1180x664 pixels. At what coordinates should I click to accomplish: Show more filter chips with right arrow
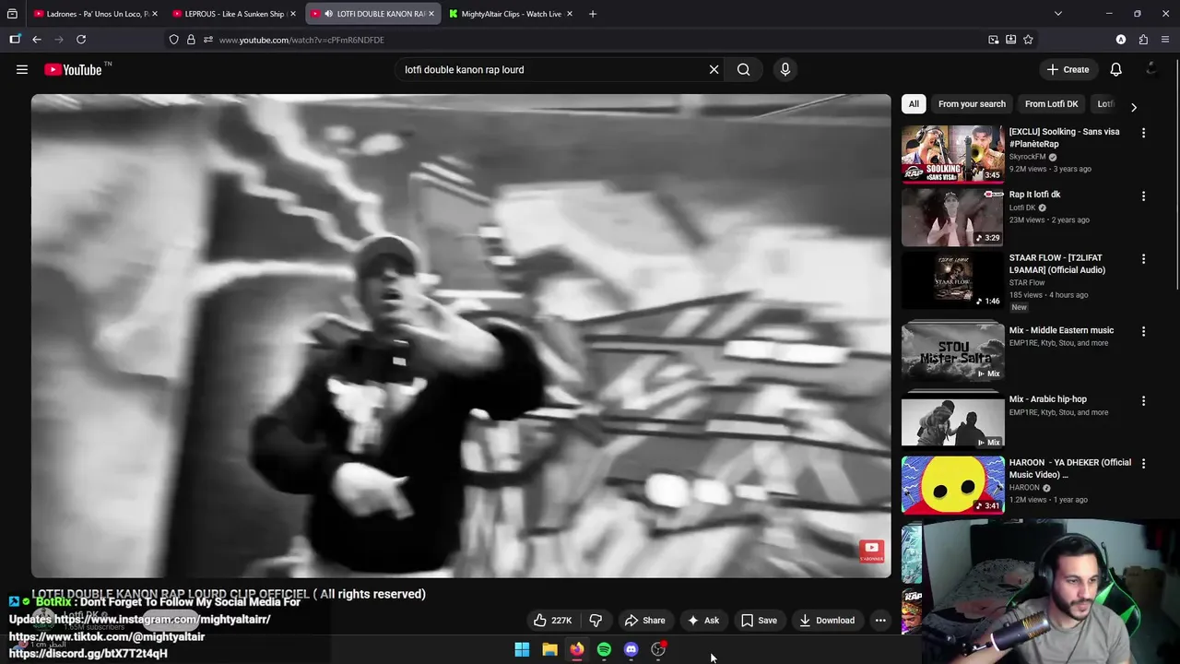1133,107
